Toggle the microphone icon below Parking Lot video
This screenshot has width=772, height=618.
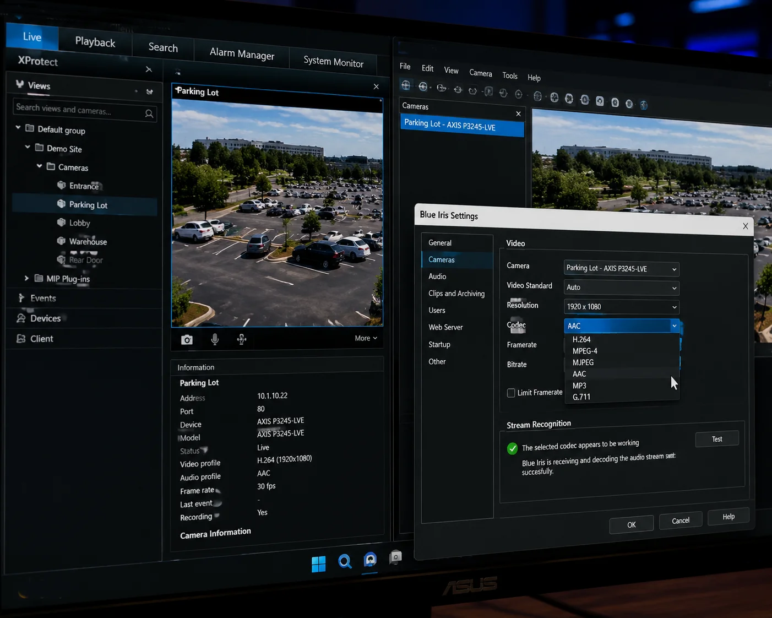[215, 339]
